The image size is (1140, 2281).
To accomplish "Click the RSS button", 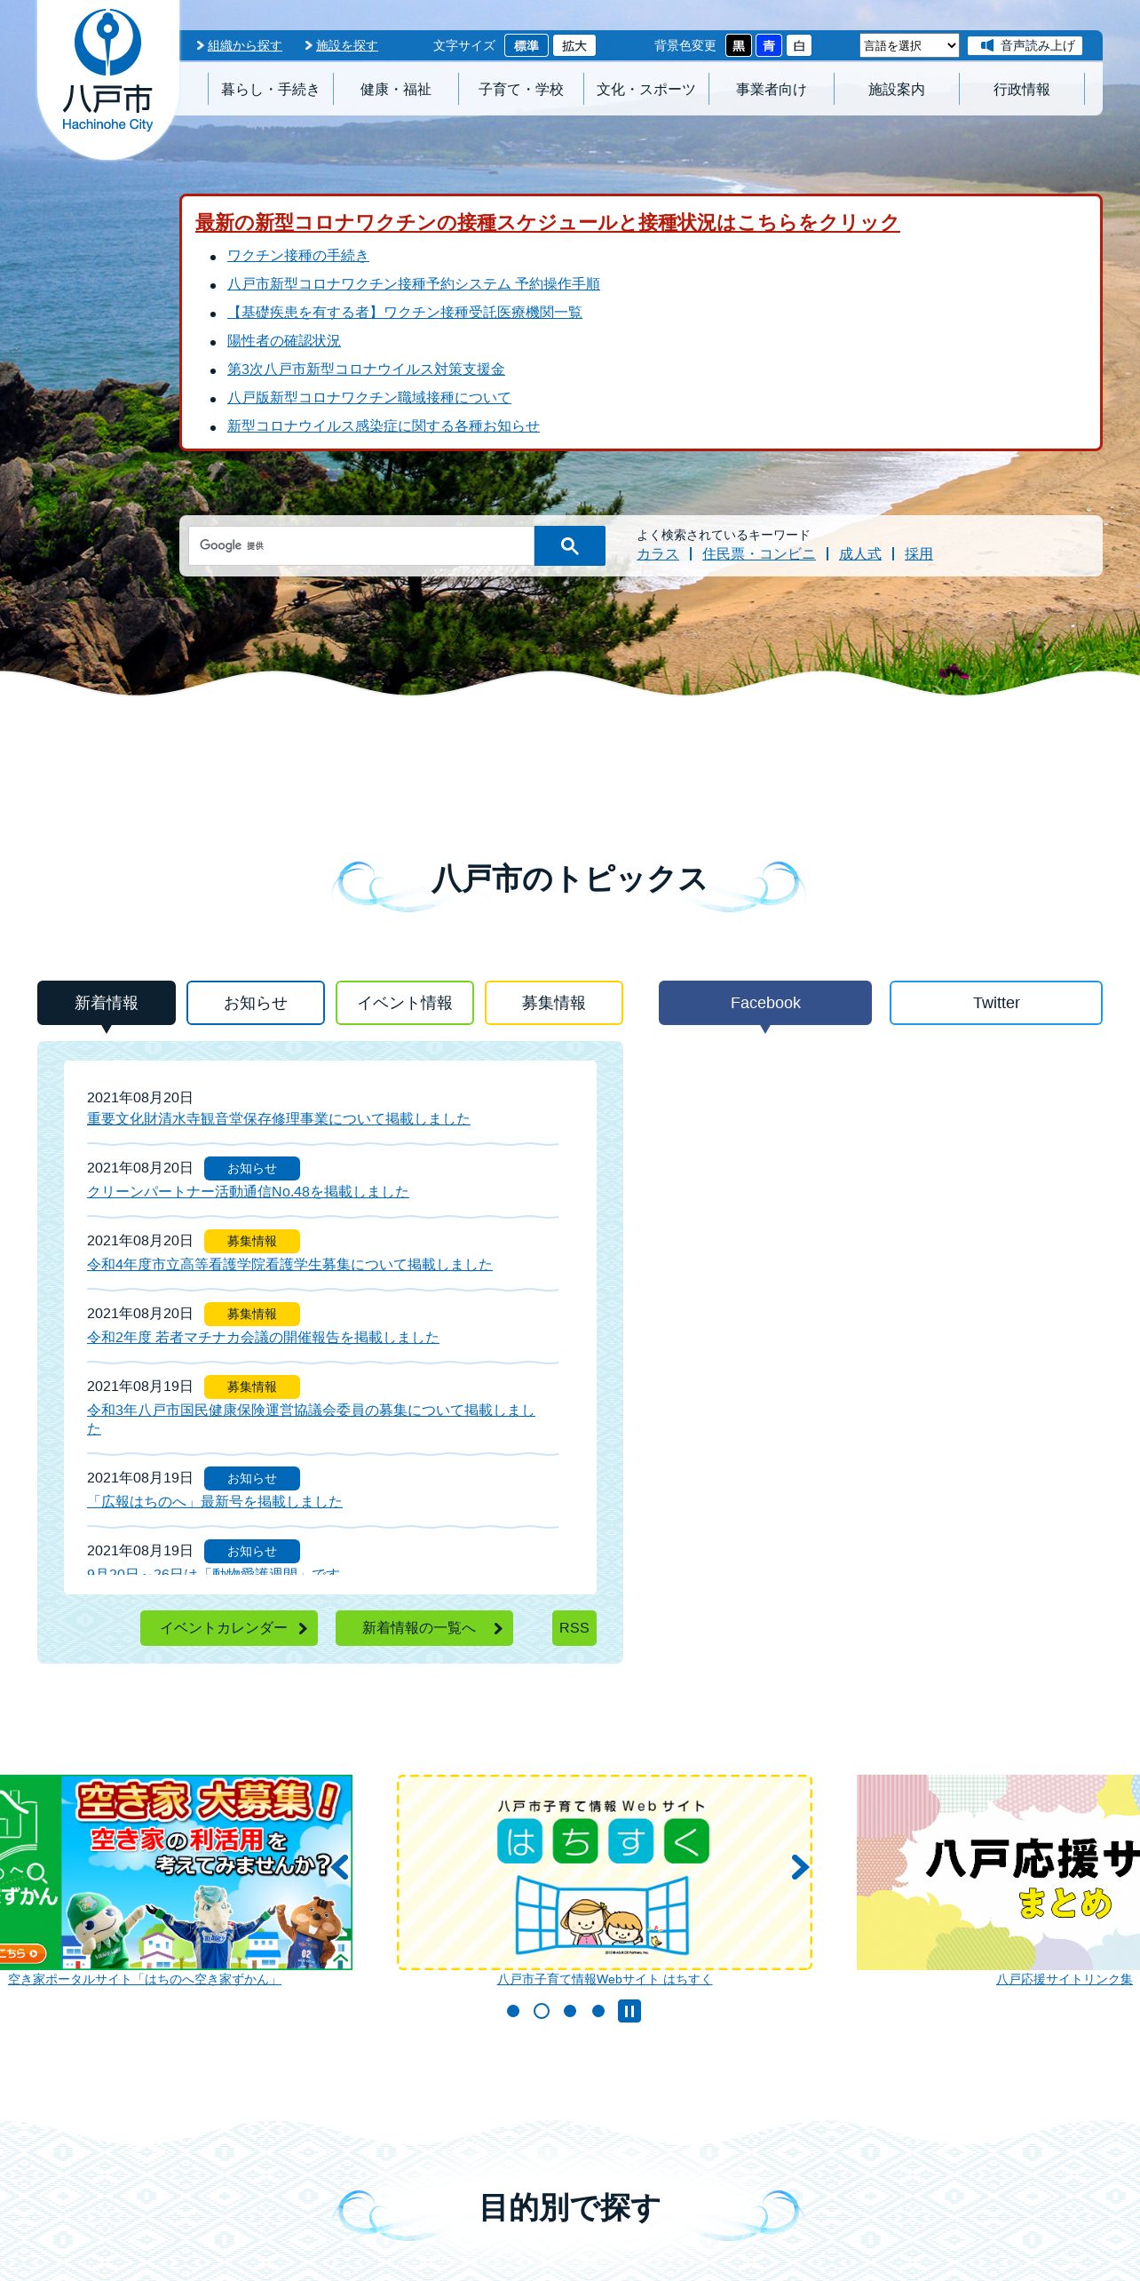I will [x=574, y=1628].
